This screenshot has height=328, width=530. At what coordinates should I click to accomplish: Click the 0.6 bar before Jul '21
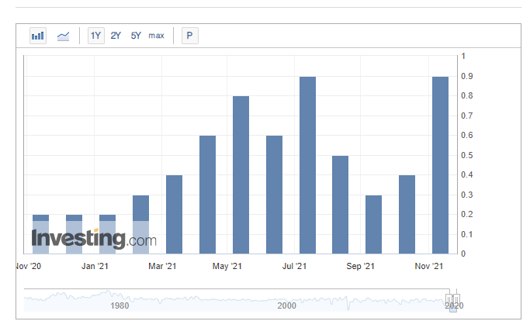click(274, 195)
